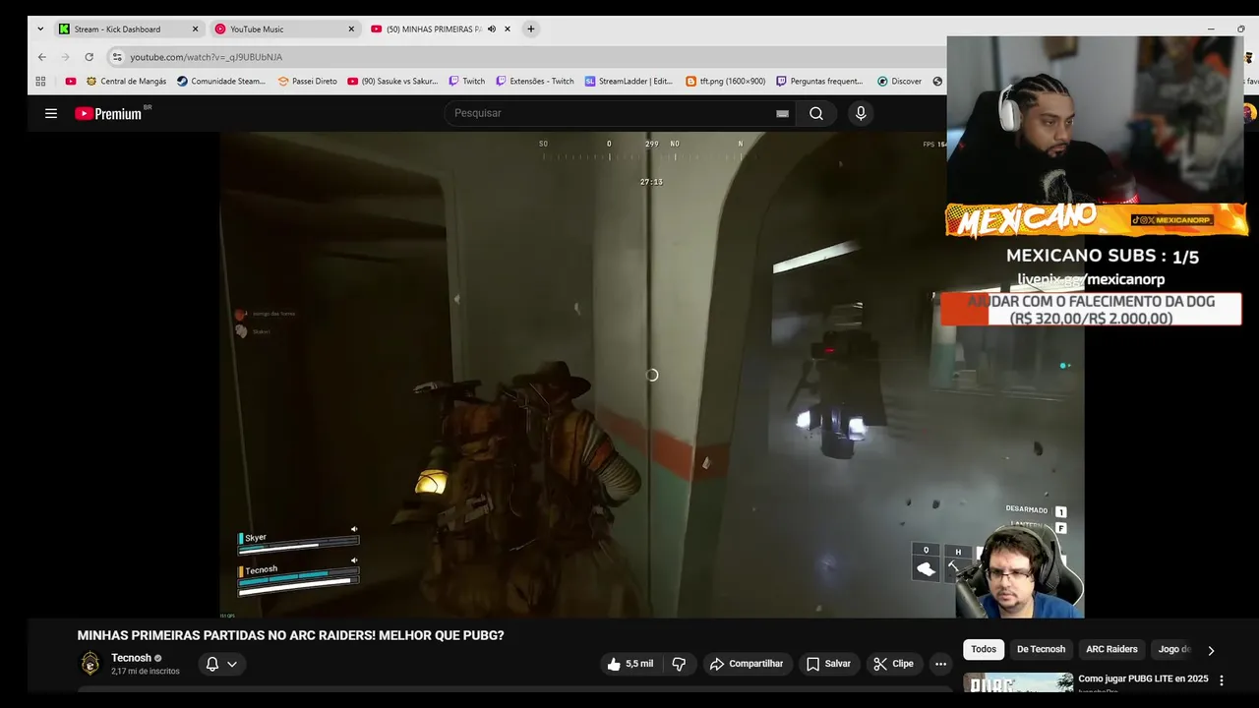Open the YouTube guide hamburger menu
Screen dimensions: 1259x708
pos(51,113)
